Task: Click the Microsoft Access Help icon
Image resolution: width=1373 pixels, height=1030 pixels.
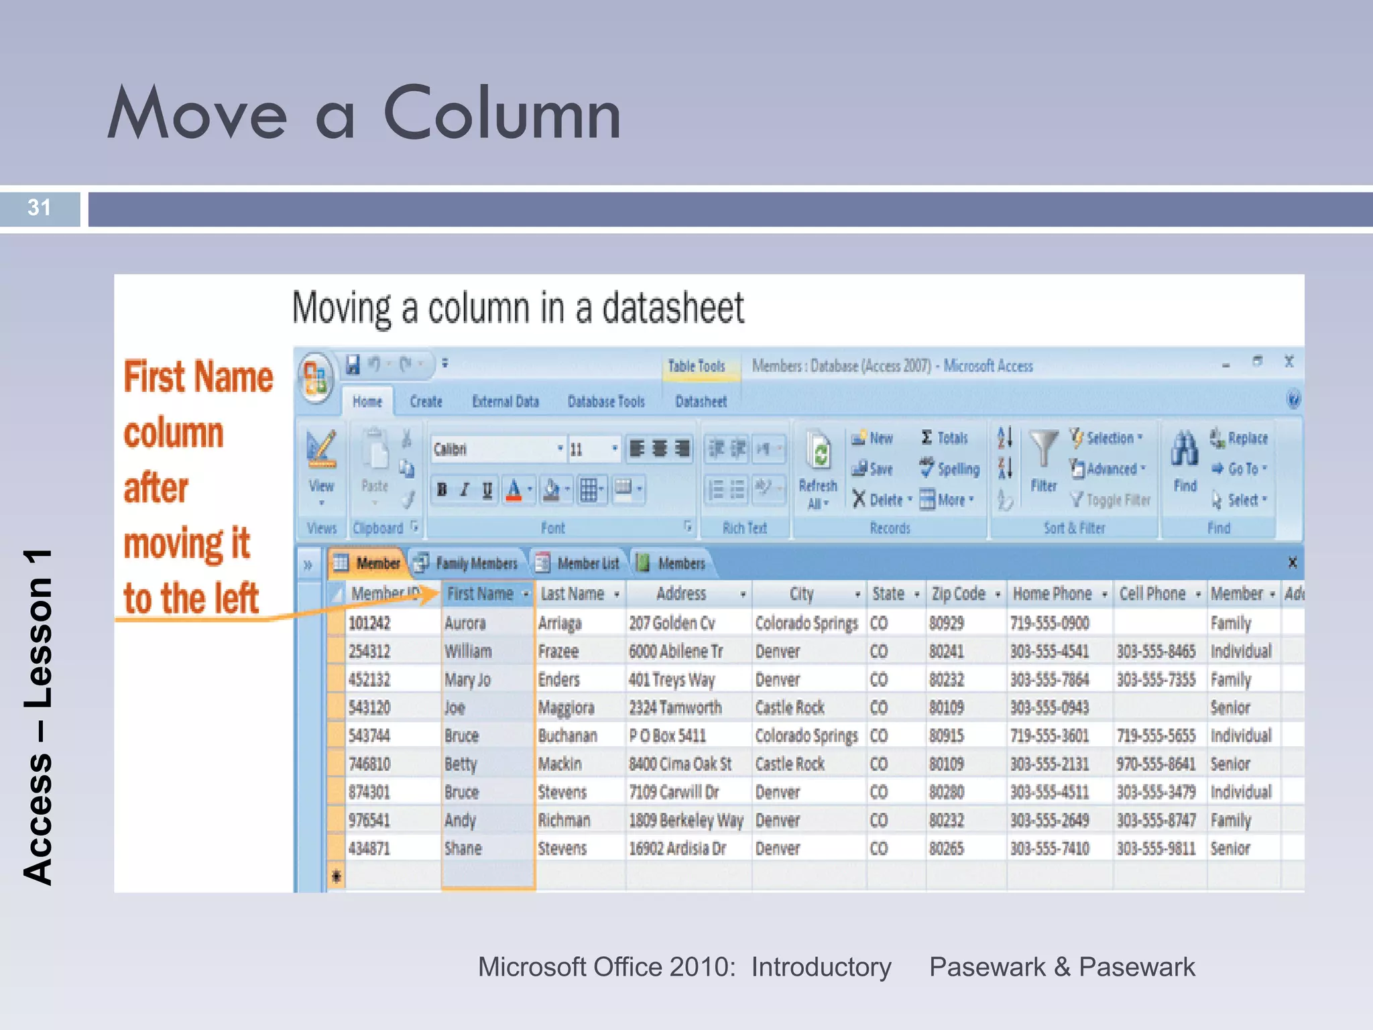Action: [1293, 400]
